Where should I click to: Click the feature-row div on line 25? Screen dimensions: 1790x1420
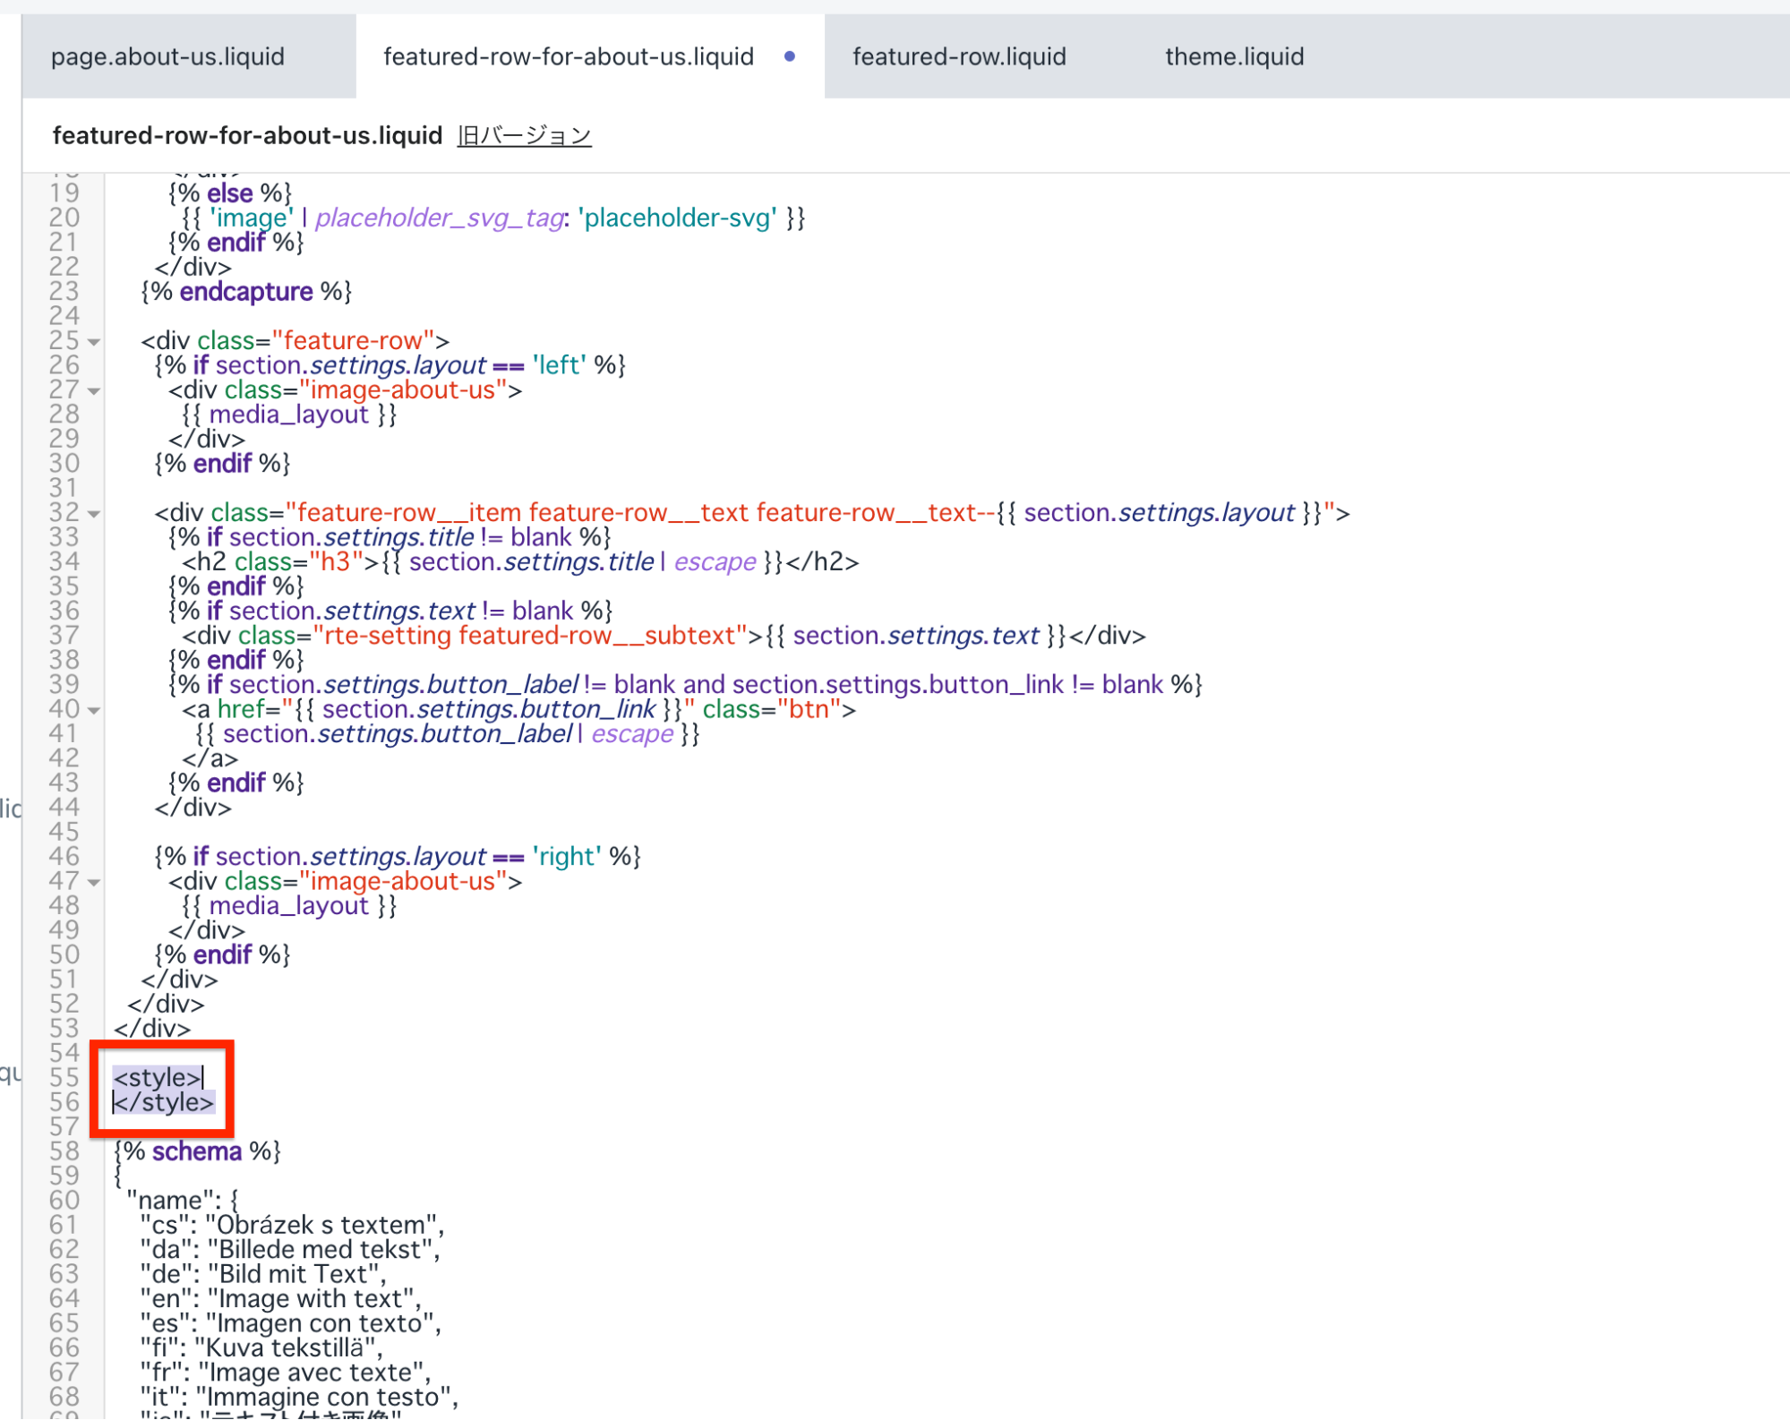tap(295, 341)
